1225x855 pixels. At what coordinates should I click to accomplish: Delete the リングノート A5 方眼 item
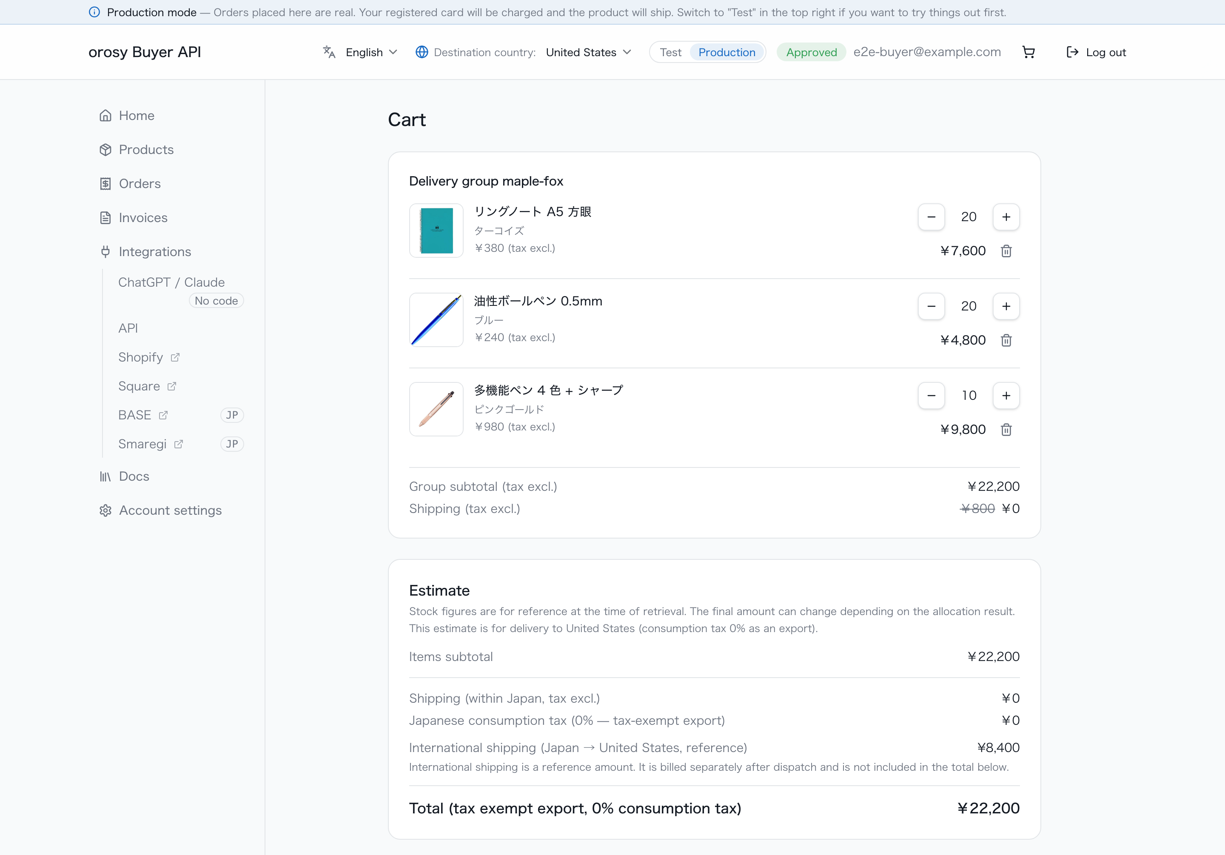[x=1006, y=251]
